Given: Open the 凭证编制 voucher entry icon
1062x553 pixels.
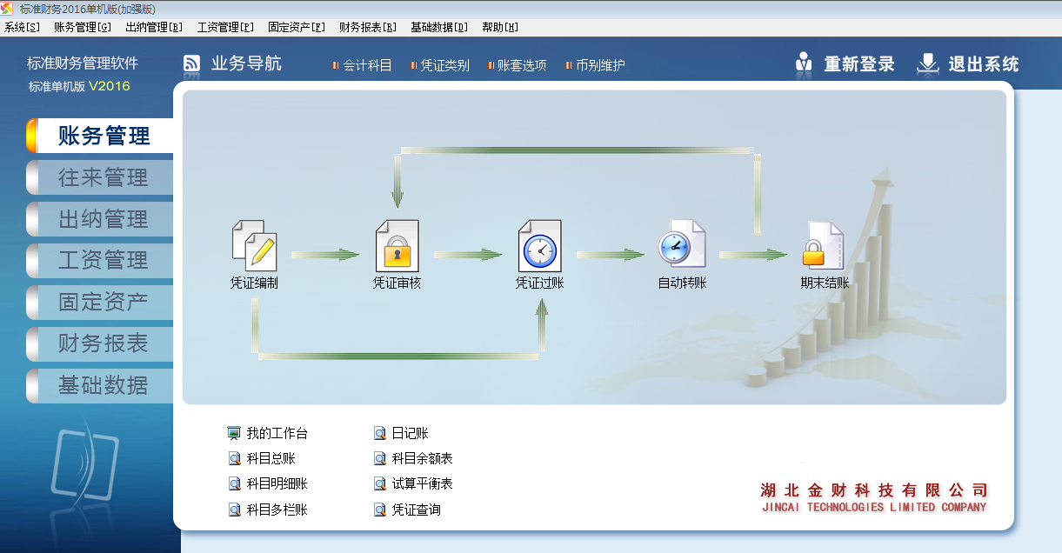Looking at the screenshot, I should (x=254, y=245).
